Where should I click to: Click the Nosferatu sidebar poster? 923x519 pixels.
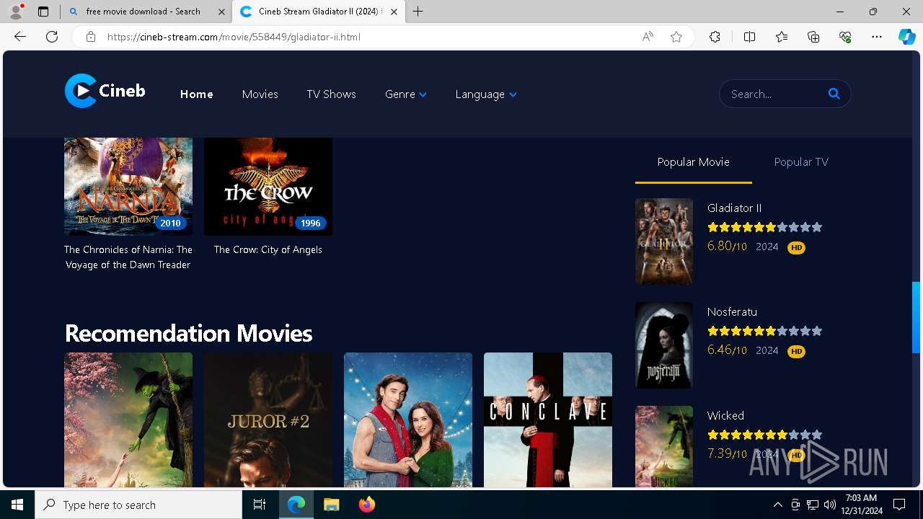(x=664, y=345)
